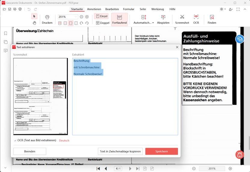Open comments sidebar panel
The width and height of the screenshot is (250, 172).
6,51
